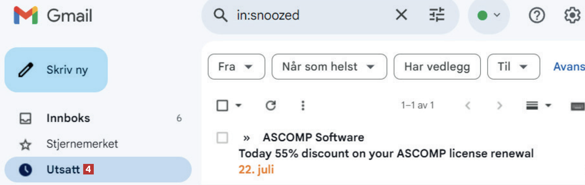Expand the Til recipient filter dropdown

click(513, 67)
